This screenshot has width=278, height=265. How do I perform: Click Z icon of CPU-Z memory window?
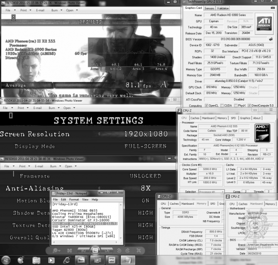159,196
